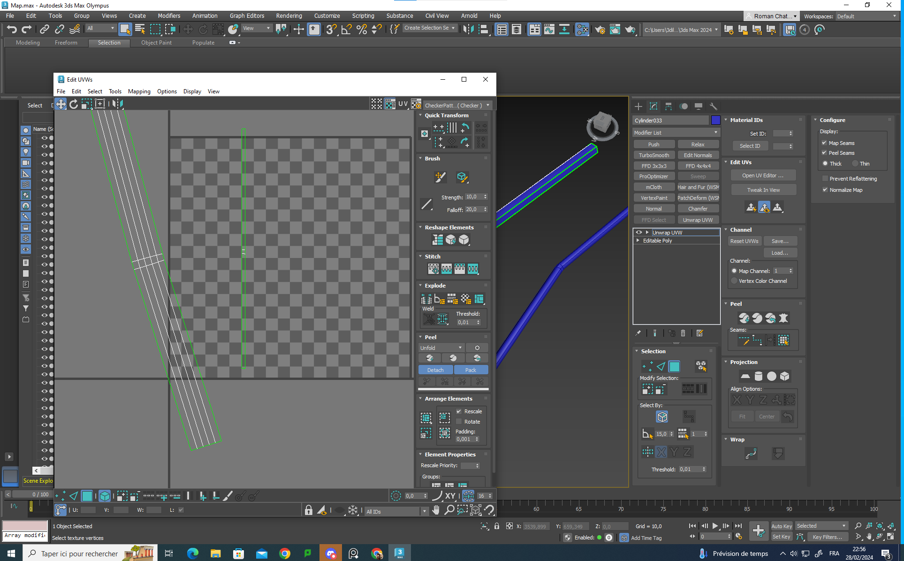Screen dimensions: 904x561
Task: Toggle Percent Snap tool
Action: pos(361,30)
